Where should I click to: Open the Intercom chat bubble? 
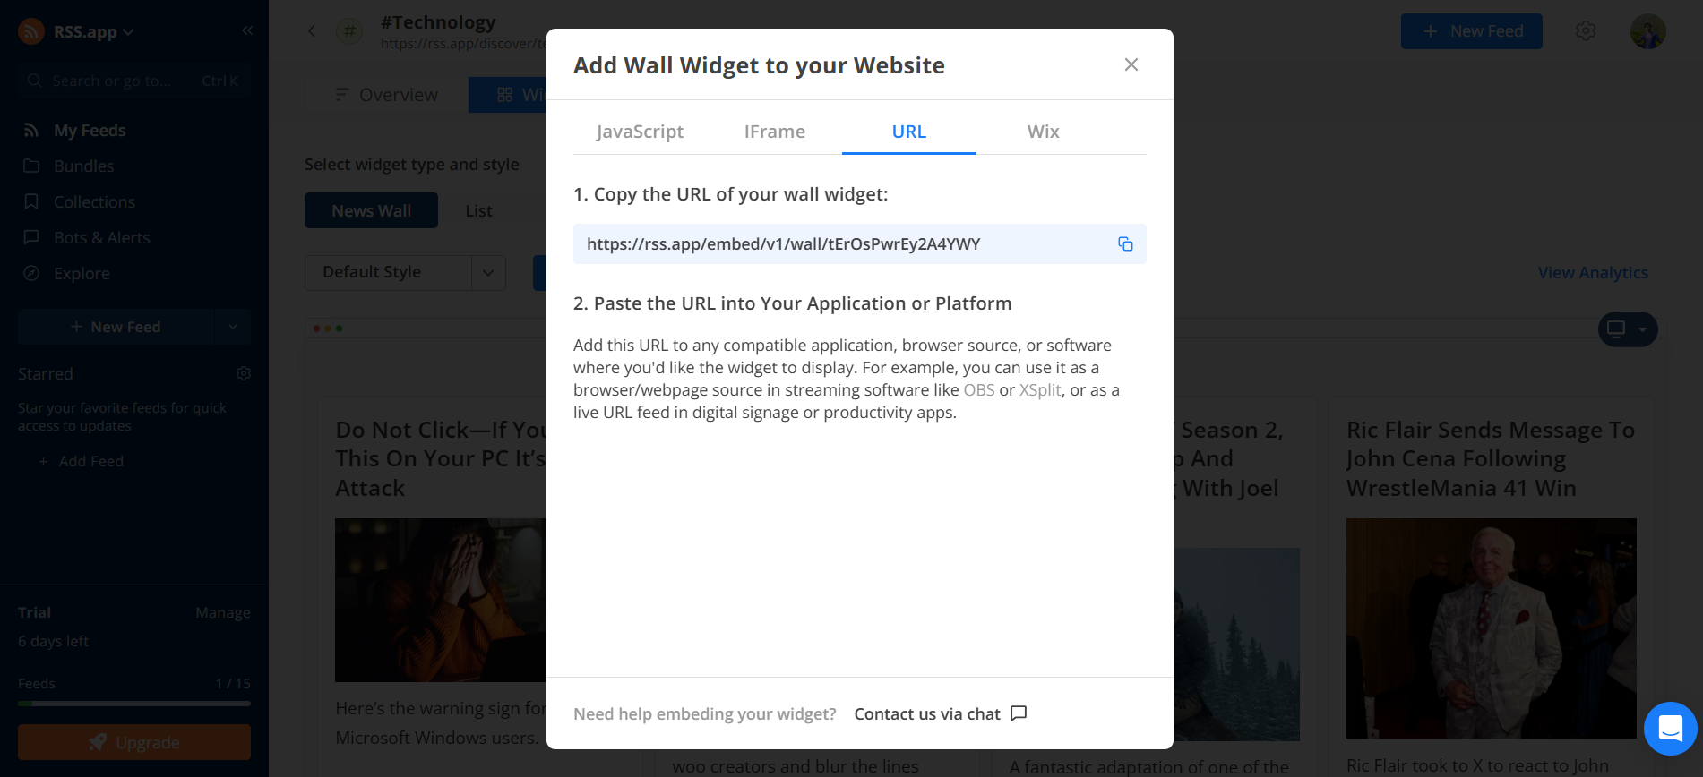[x=1670, y=729]
